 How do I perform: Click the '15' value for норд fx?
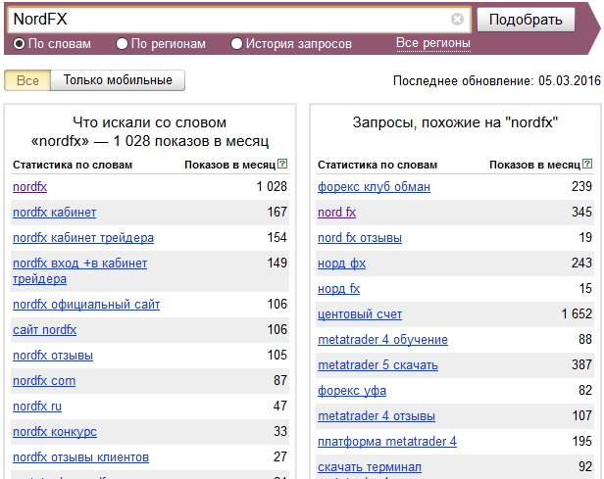[586, 289]
